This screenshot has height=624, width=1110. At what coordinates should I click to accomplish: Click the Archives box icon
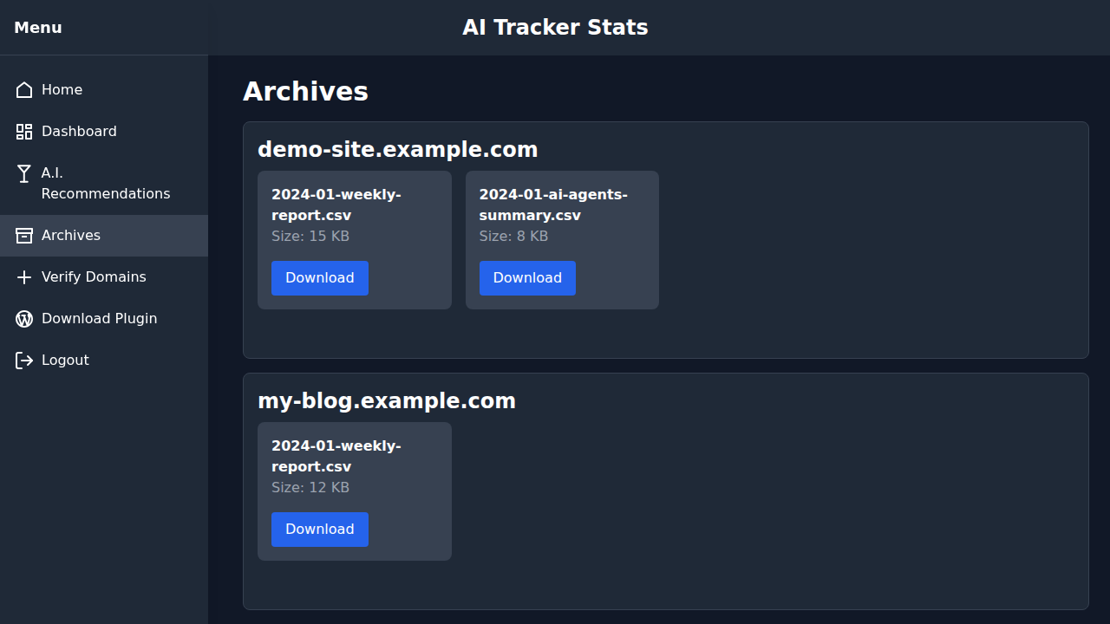pyautogui.click(x=23, y=235)
